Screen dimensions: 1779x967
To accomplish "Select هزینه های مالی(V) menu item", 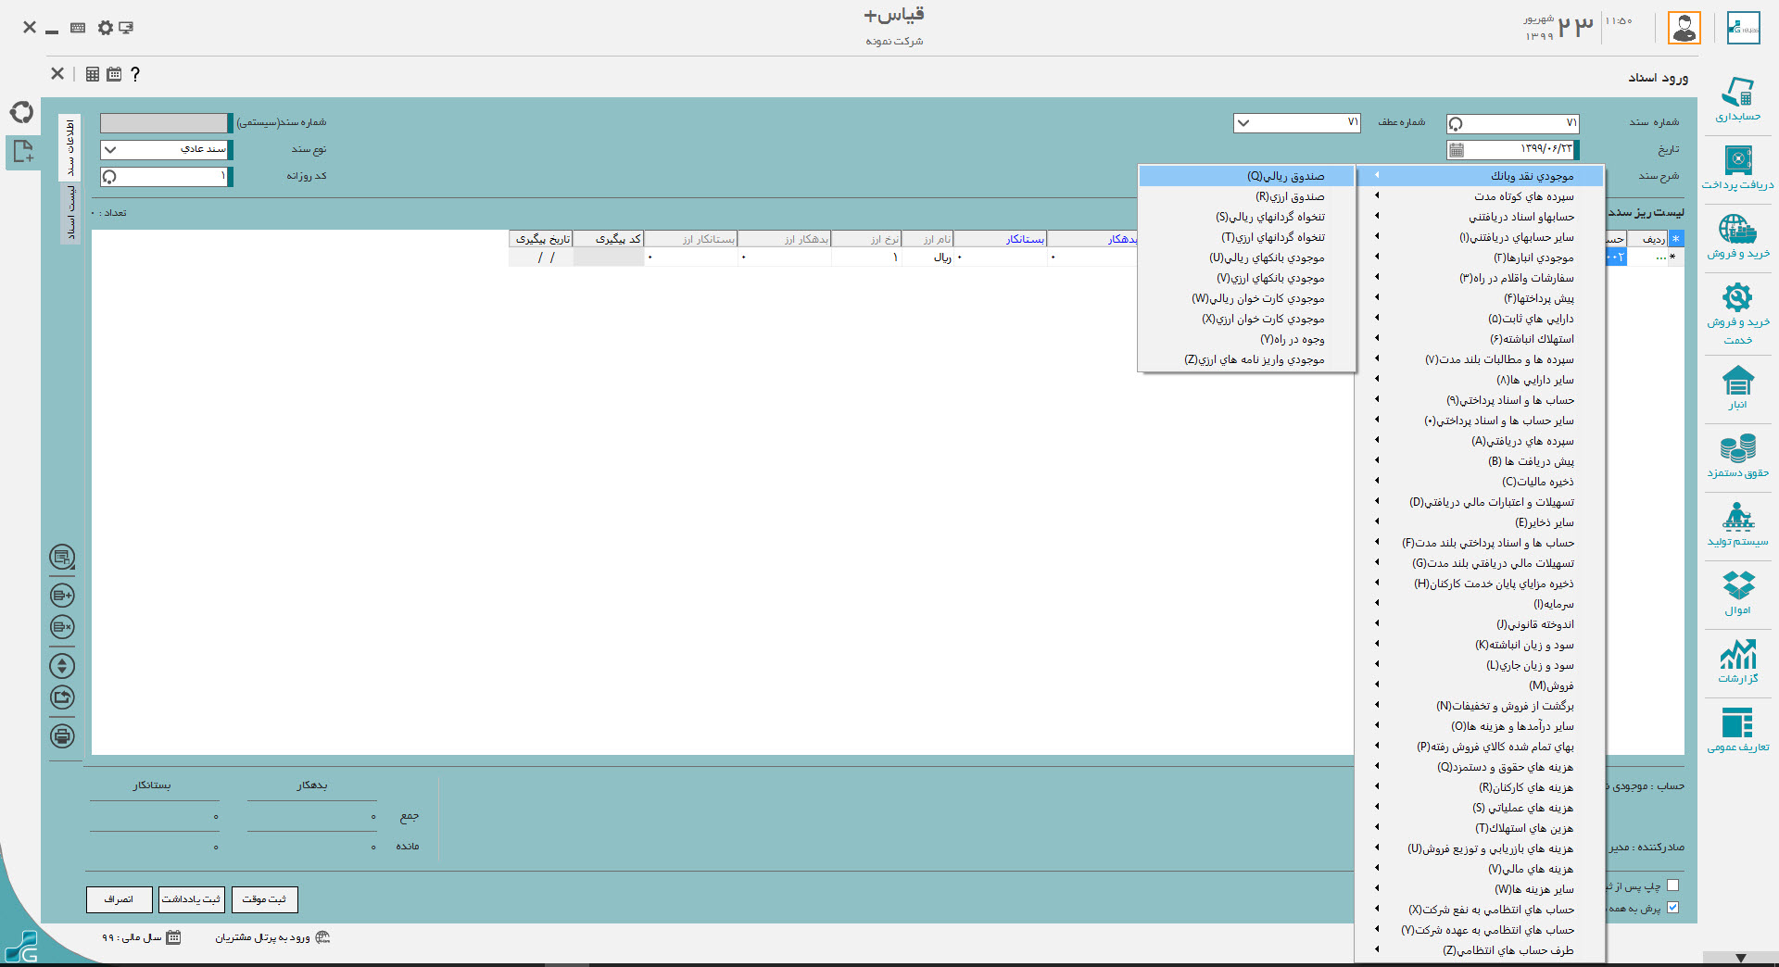I will pyautogui.click(x=1480, y=869).
